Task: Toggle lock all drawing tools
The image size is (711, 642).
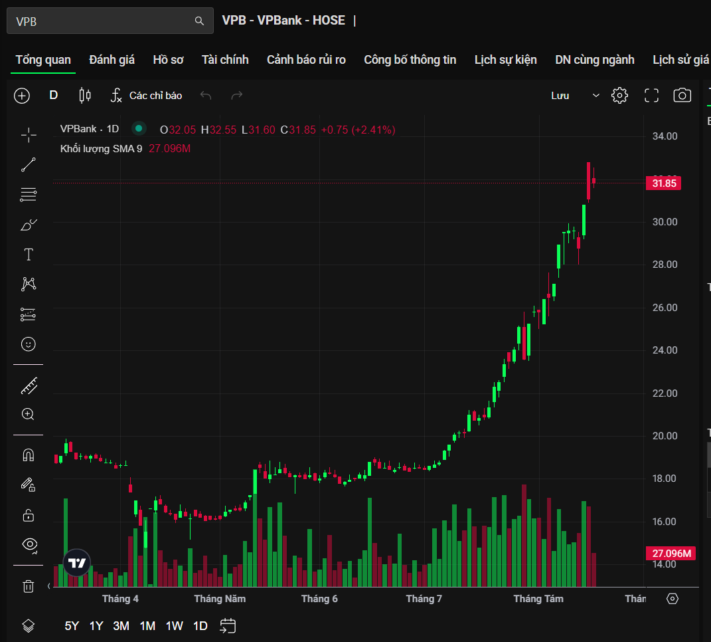Action: coord(29,515)
